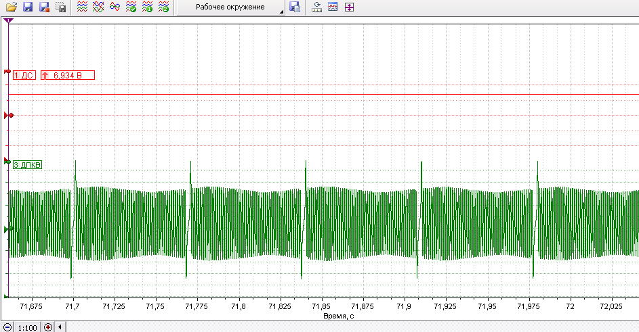
Task: Click the 72 time axis label
Action: point(570,306)
